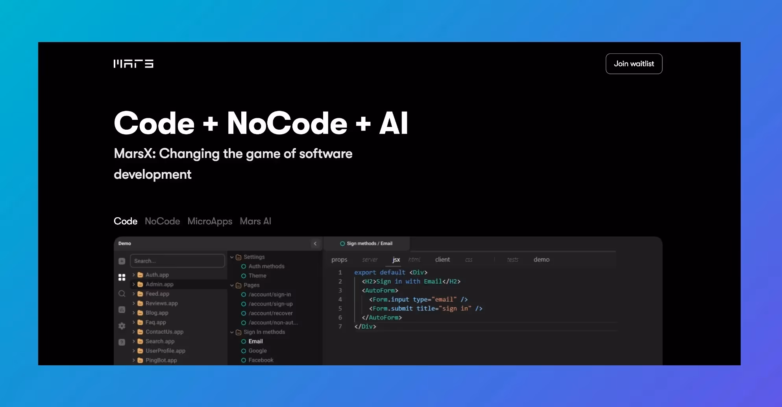Open search with the magnifier icon
The width and height of the screenshot is (782, 407).
[122, 294]
